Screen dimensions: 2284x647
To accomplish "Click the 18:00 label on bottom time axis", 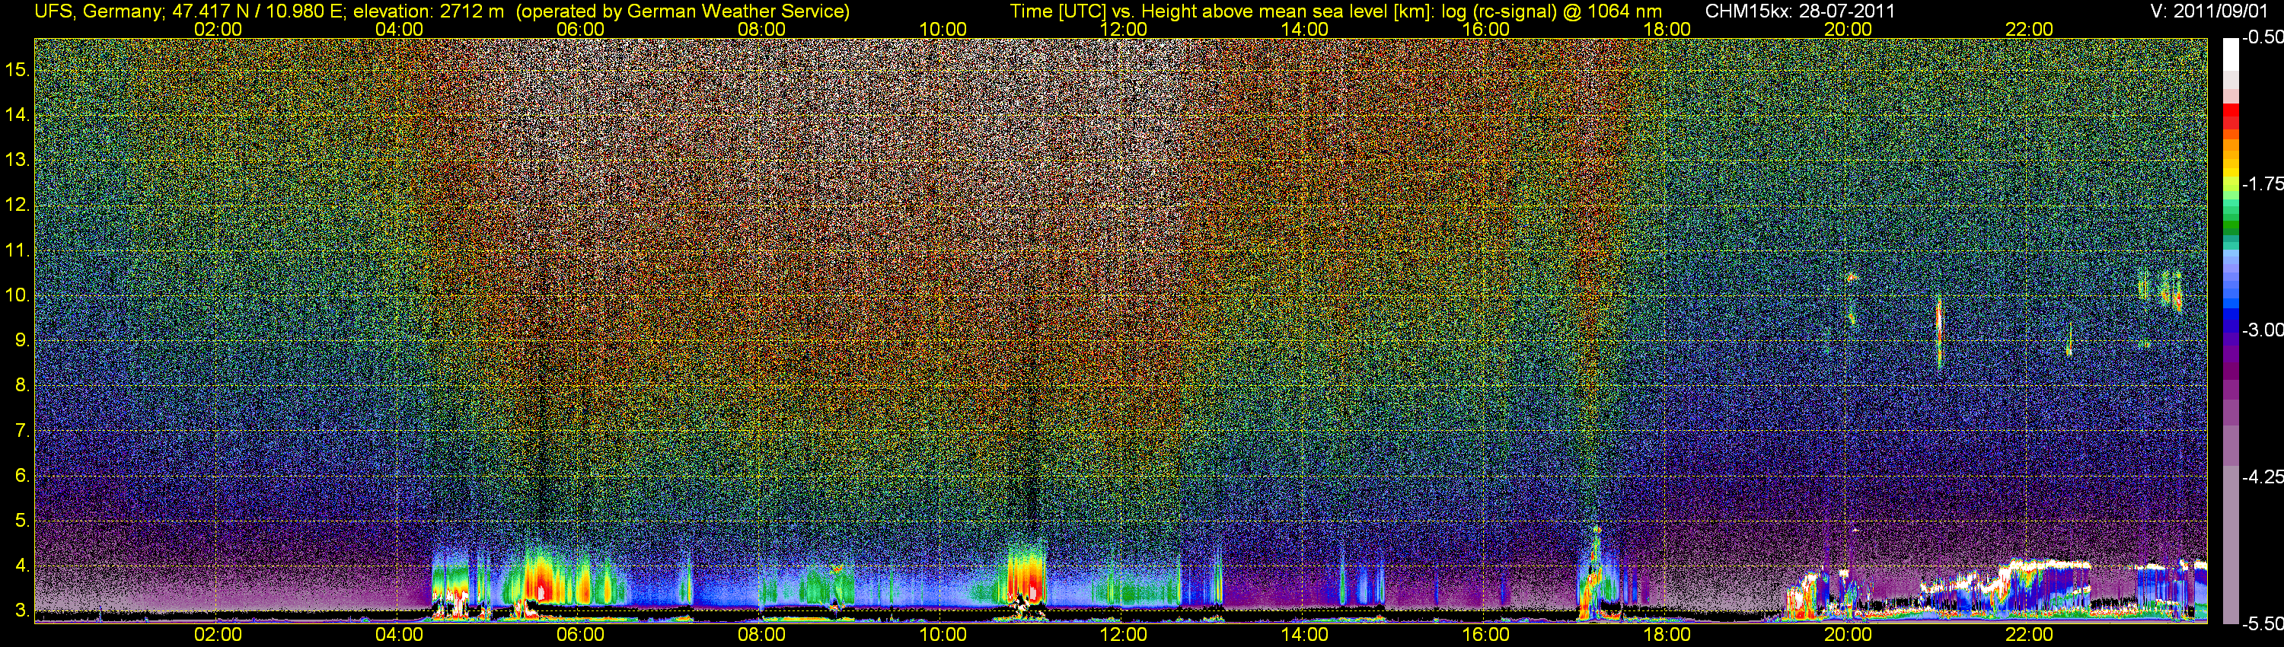I will 1667,636.
